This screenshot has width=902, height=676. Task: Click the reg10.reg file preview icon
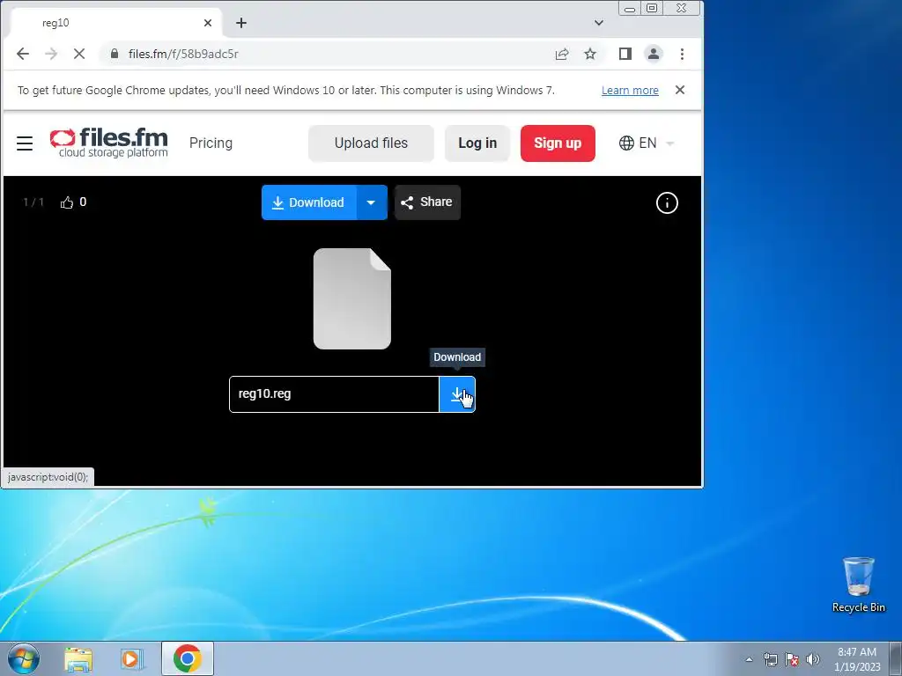[352, 299]
